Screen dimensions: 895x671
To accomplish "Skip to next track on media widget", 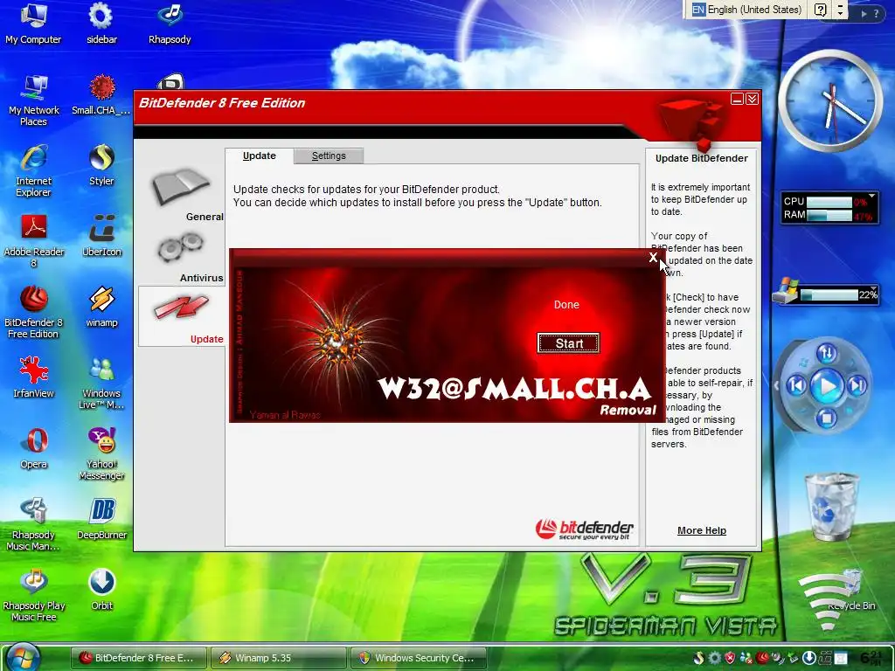I will (x=857, y=385).
